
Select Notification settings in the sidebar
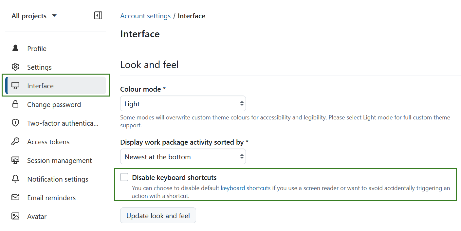click(x=57, y=179)
